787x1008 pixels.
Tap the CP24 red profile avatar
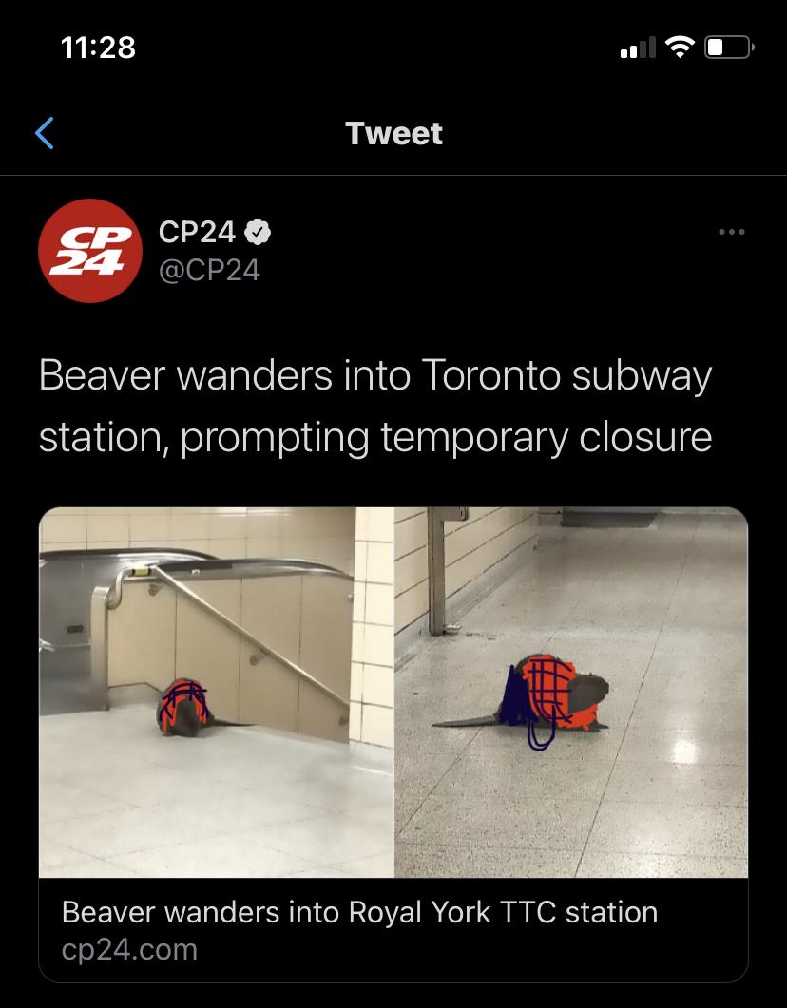(x=90, y=251)
